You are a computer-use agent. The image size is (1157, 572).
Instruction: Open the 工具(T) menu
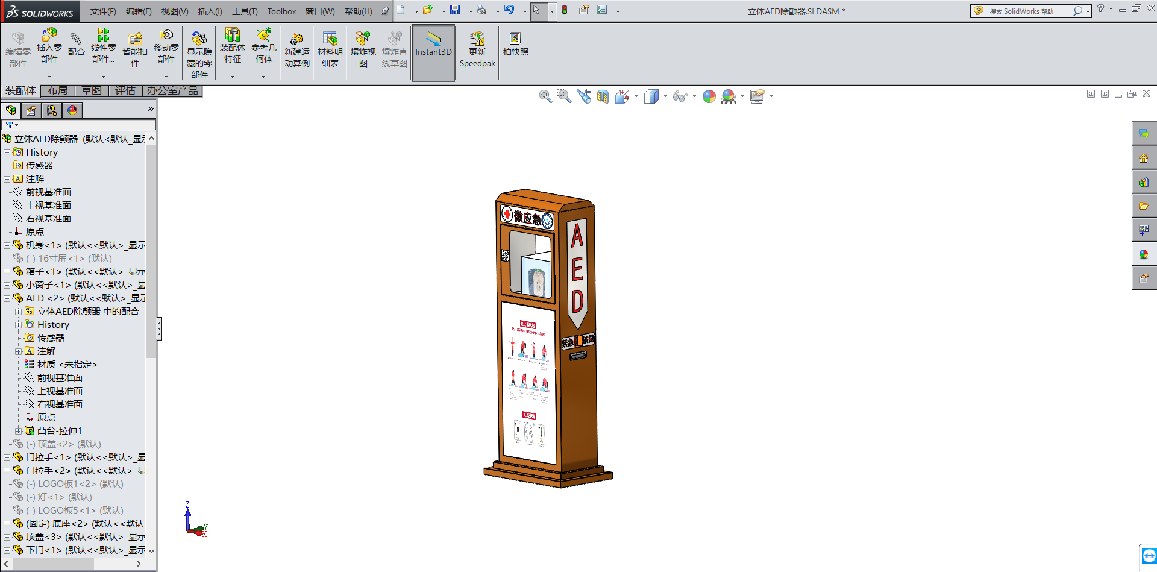(245, 11)
